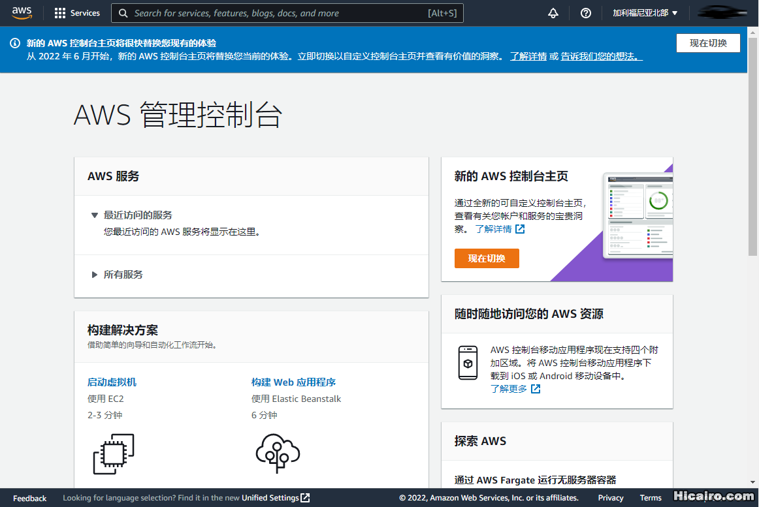Viewport: 759px width, 507px height.
Task: Click the info circle icon in the blue banner
Action: click(x=14, y=43)
